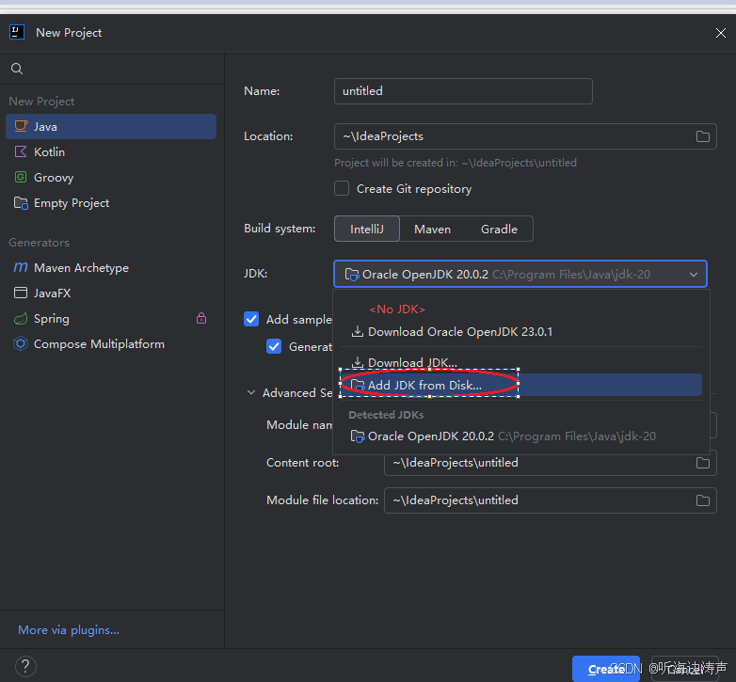Select Kotlin project type
The image size is (736, 682).
click(x=111, y=152)
